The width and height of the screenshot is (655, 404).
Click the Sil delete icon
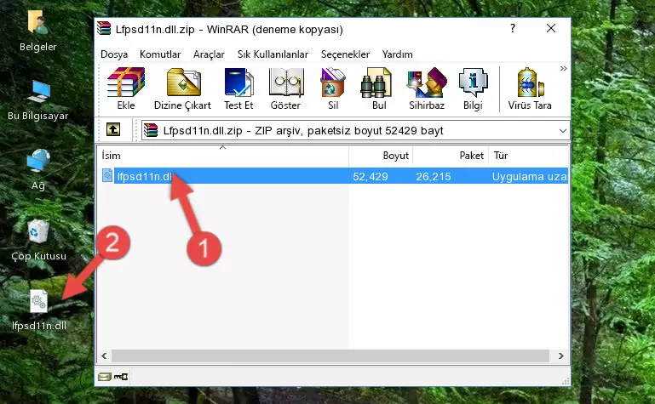(332, 88)
